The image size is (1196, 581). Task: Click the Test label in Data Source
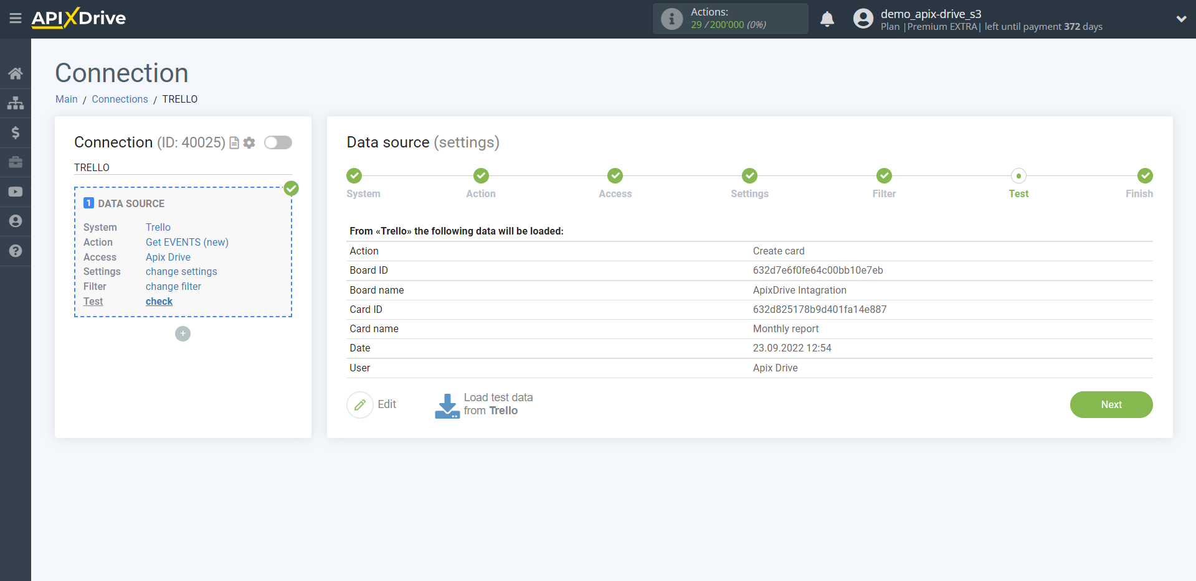(x=93, y=301)
